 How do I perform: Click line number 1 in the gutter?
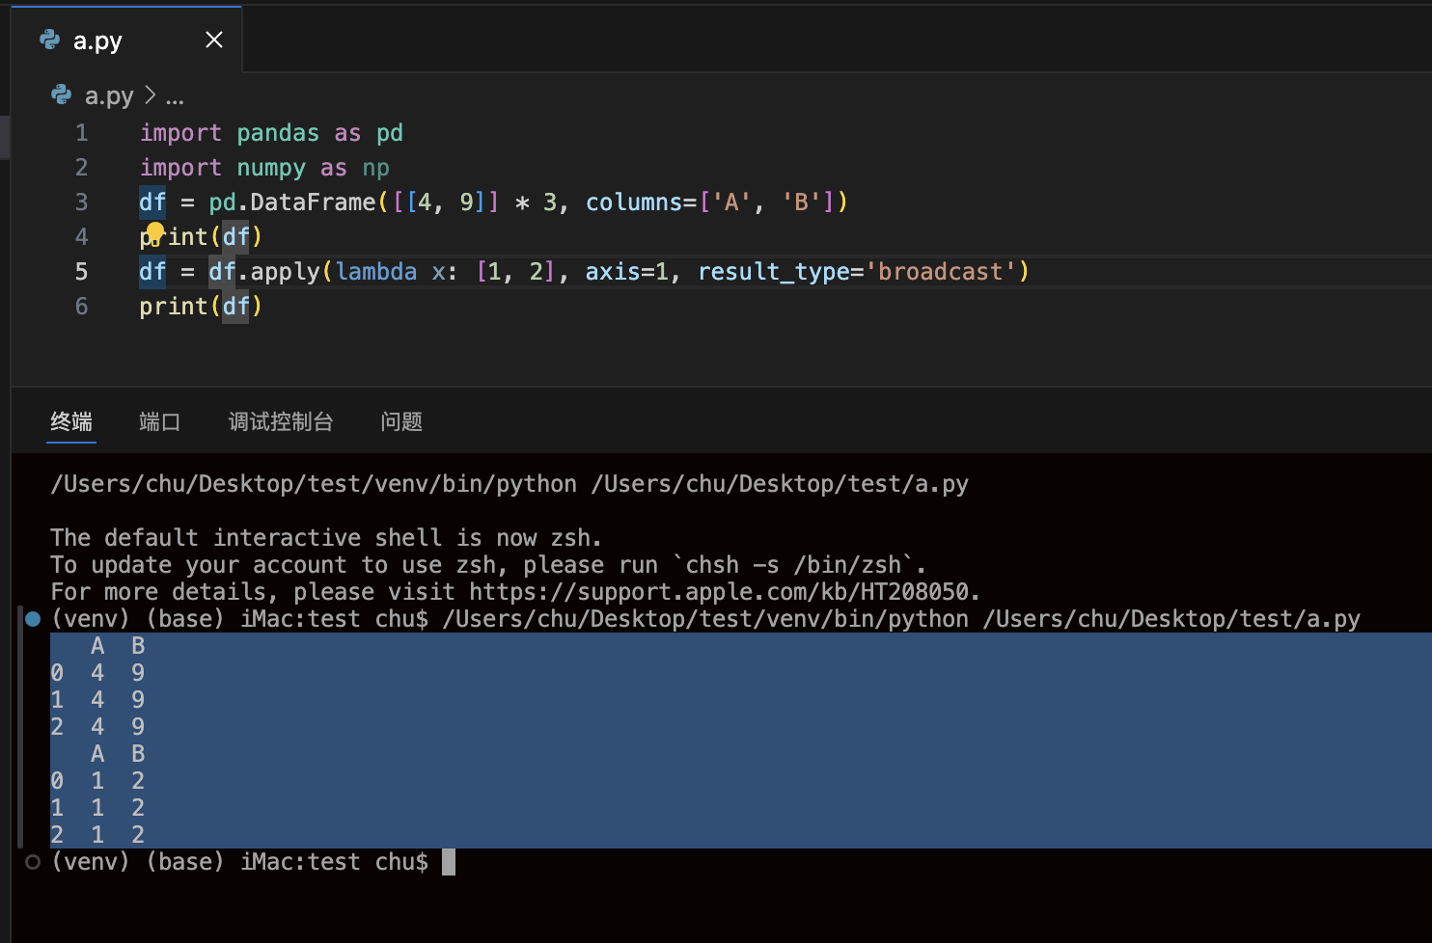coord(82,133)
